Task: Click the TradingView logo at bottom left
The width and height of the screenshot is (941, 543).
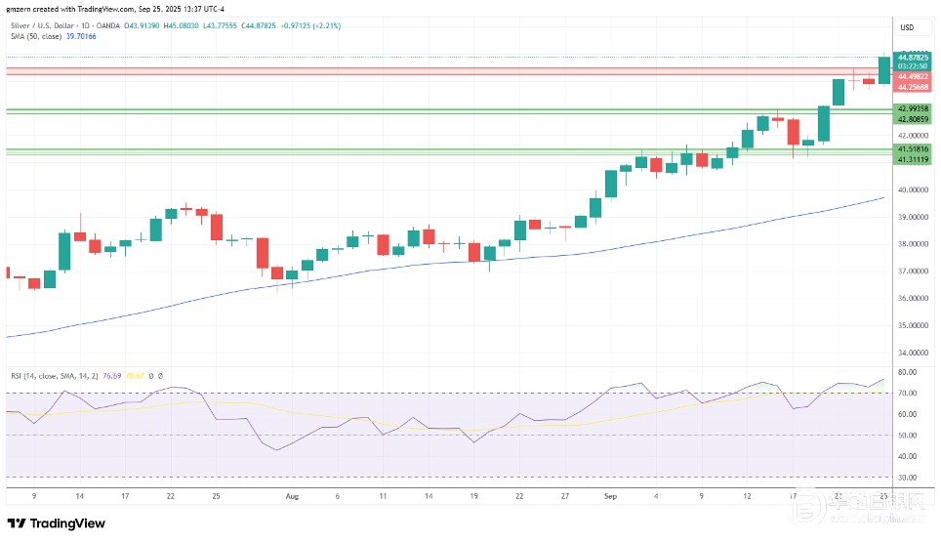Action: pyautogui.click(x=59, y=522)
